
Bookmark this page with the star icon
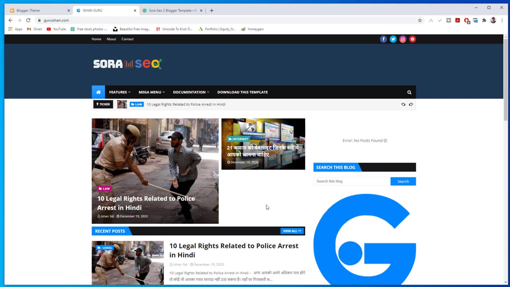pyautogui.click(x=420, y=20)
